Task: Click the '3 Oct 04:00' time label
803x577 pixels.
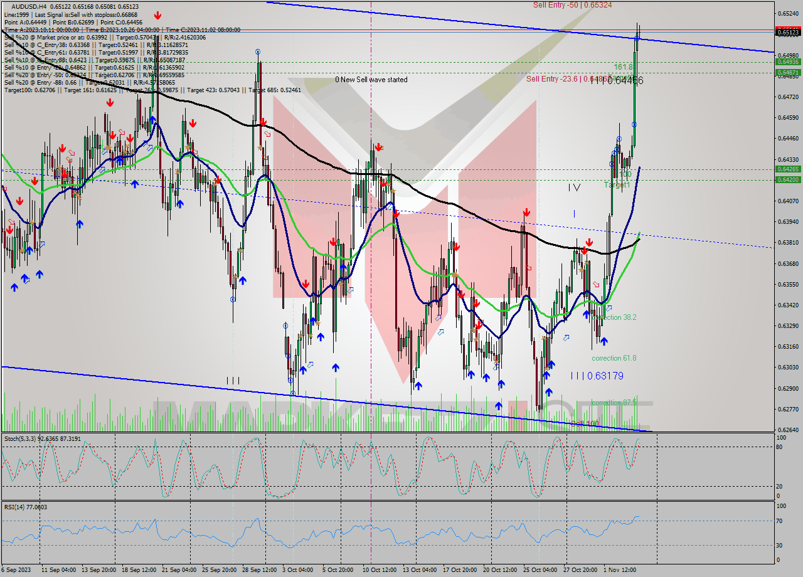Action: pyautogui.click(x=297, y=570)
